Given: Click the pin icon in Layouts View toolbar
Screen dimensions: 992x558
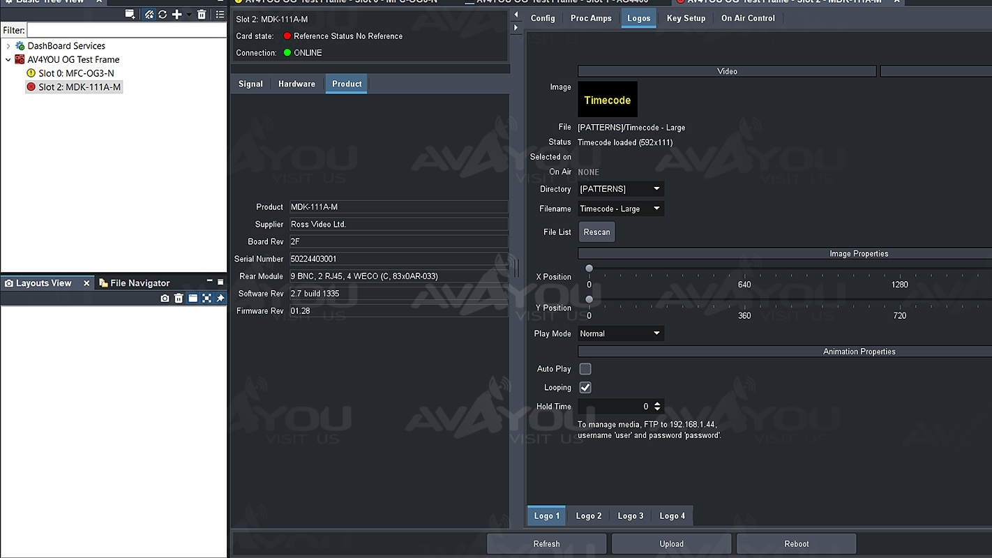Looking at the screenshot, I should [220, 299].
